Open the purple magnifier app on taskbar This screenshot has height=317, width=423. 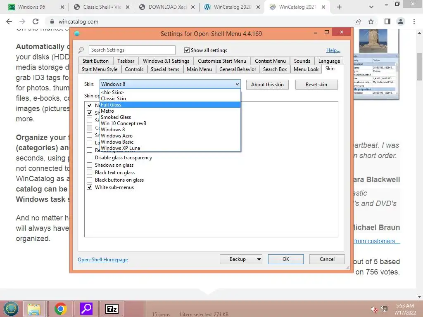pos(86,309)
